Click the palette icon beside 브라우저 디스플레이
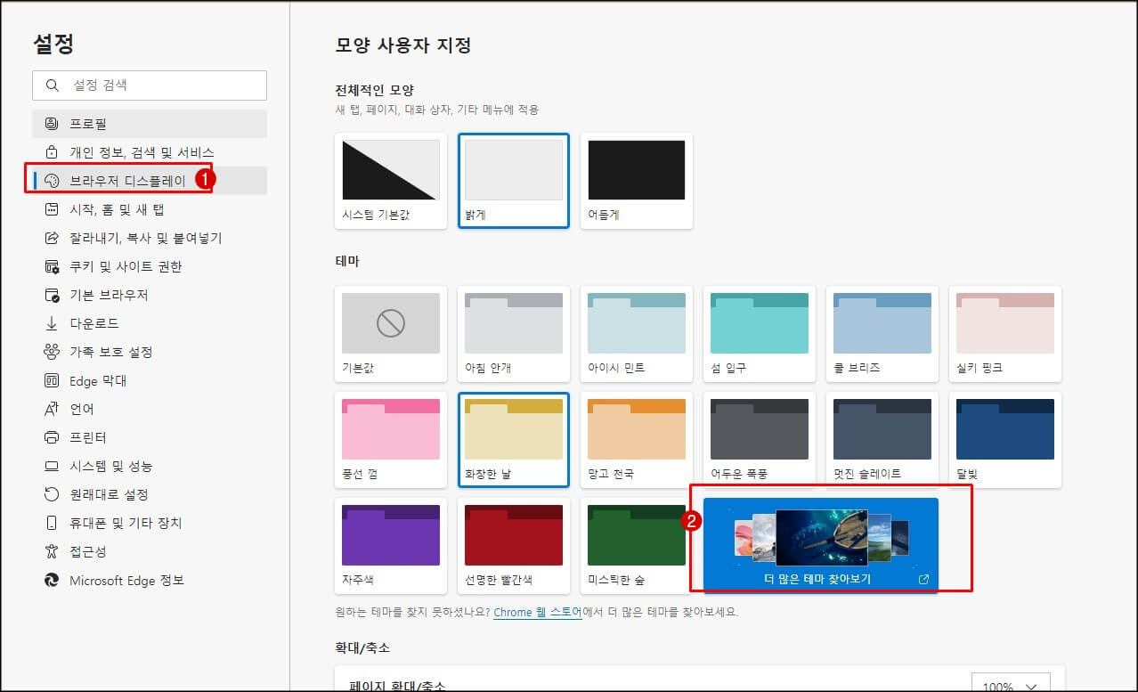The height and width of the screenshot is (692, 1138). tap(52, 181)
